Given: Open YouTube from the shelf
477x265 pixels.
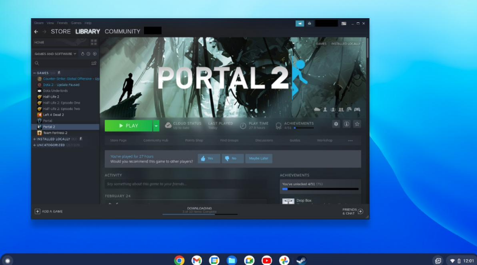Looking at the screenshot, I should coord(266,260).
